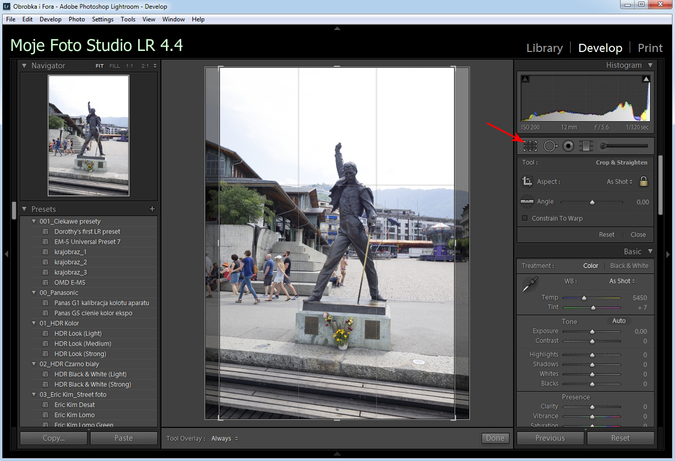Click the Done button under photo

pos(495,438)
